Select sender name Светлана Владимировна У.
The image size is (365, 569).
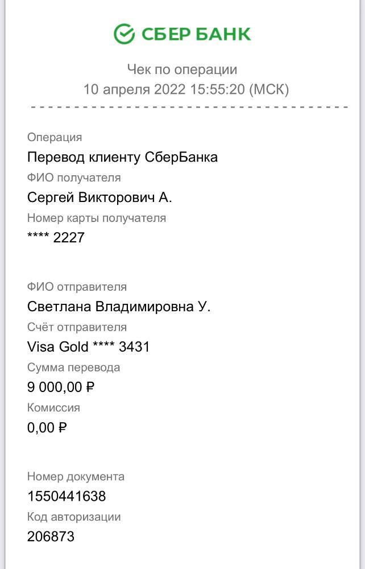click(x=119, y=307)
